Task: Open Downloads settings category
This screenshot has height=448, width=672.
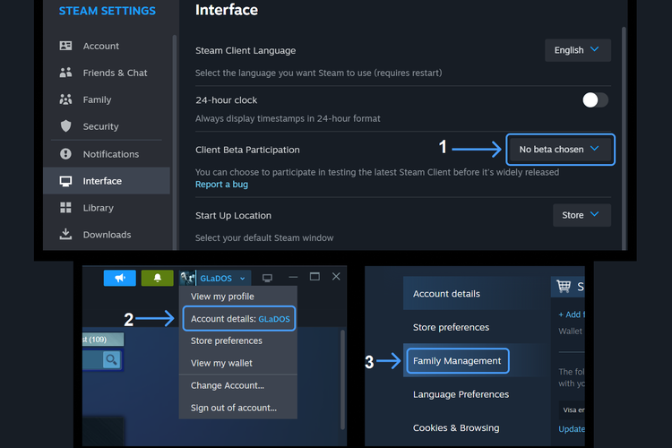Action: [107, 235]
